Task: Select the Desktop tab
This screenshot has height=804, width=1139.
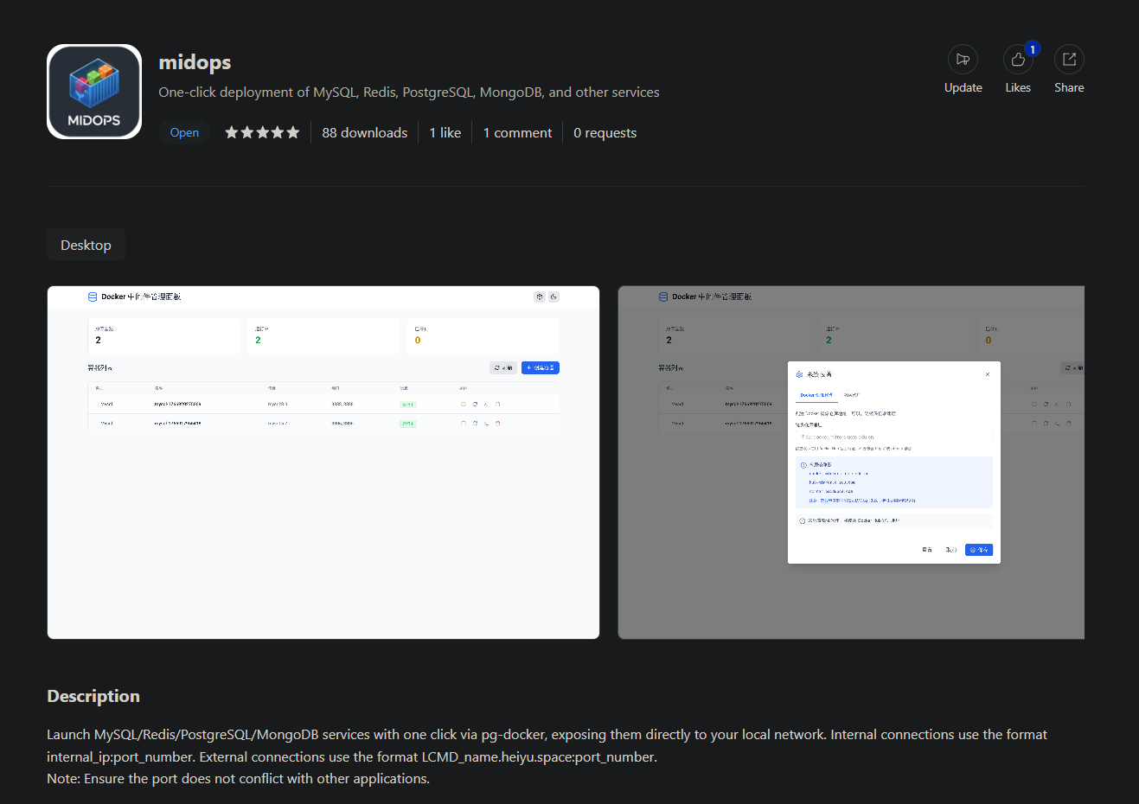Action: [86, 245]
